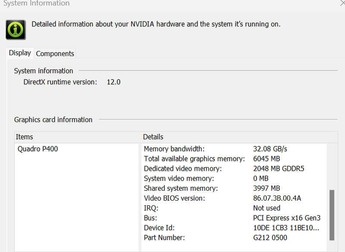Select Quadro P400 in Items list

[38, 149]
